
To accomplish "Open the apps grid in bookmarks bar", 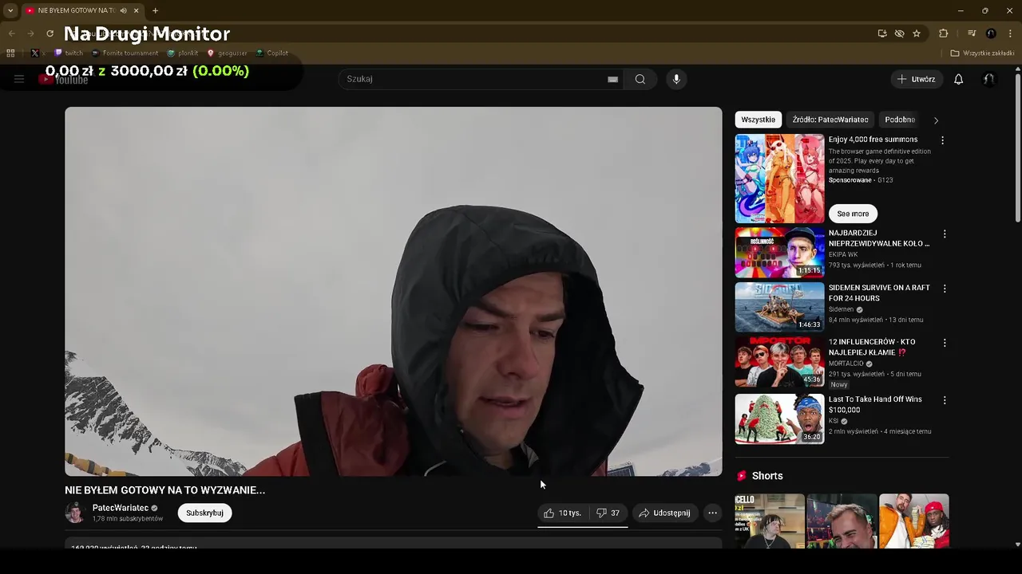I will click(x=10, y=53).
